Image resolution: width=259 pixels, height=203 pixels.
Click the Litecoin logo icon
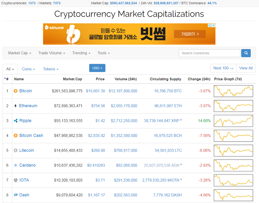[x=16, y=151]
